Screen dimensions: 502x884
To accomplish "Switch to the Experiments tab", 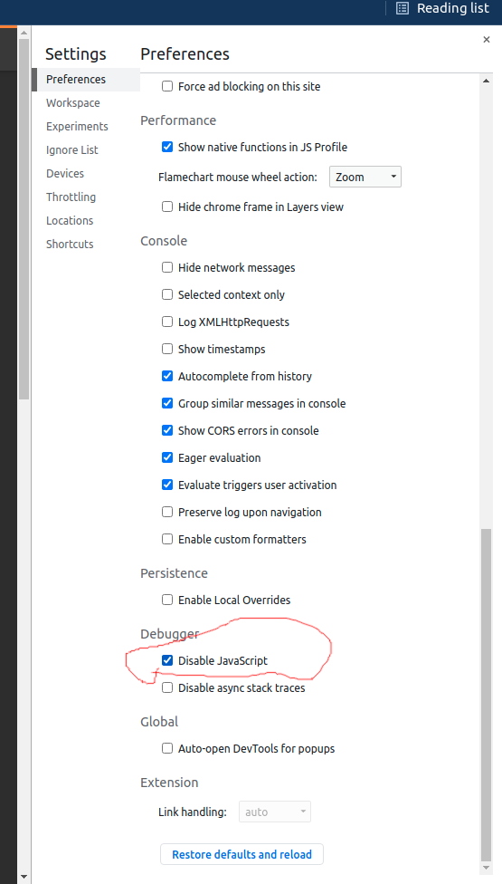I will [x=77, y=126].
